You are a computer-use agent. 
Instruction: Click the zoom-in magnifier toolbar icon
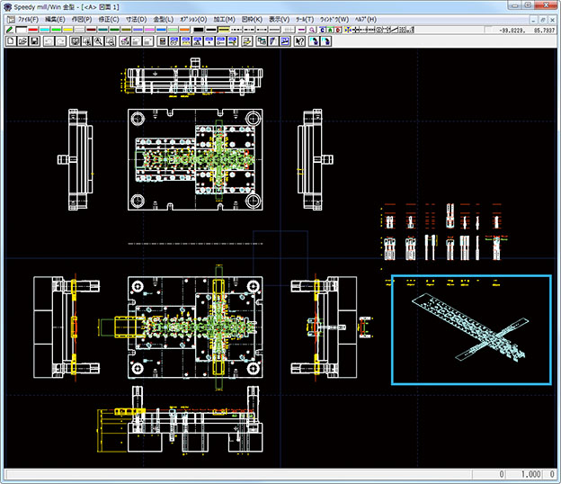click(x=87, y=41)
